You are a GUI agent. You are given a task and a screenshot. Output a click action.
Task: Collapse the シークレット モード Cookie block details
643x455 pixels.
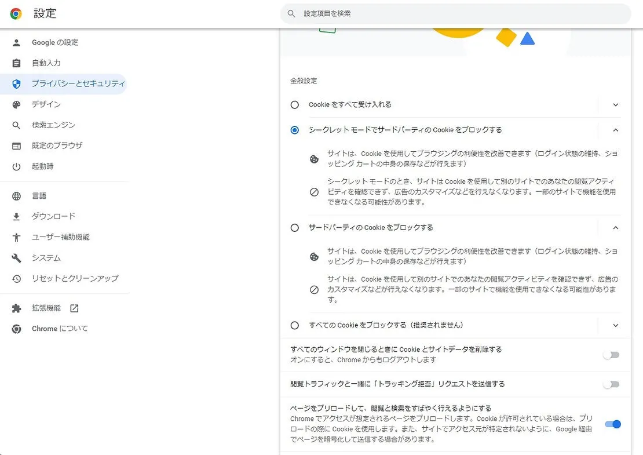coord(616,130)
